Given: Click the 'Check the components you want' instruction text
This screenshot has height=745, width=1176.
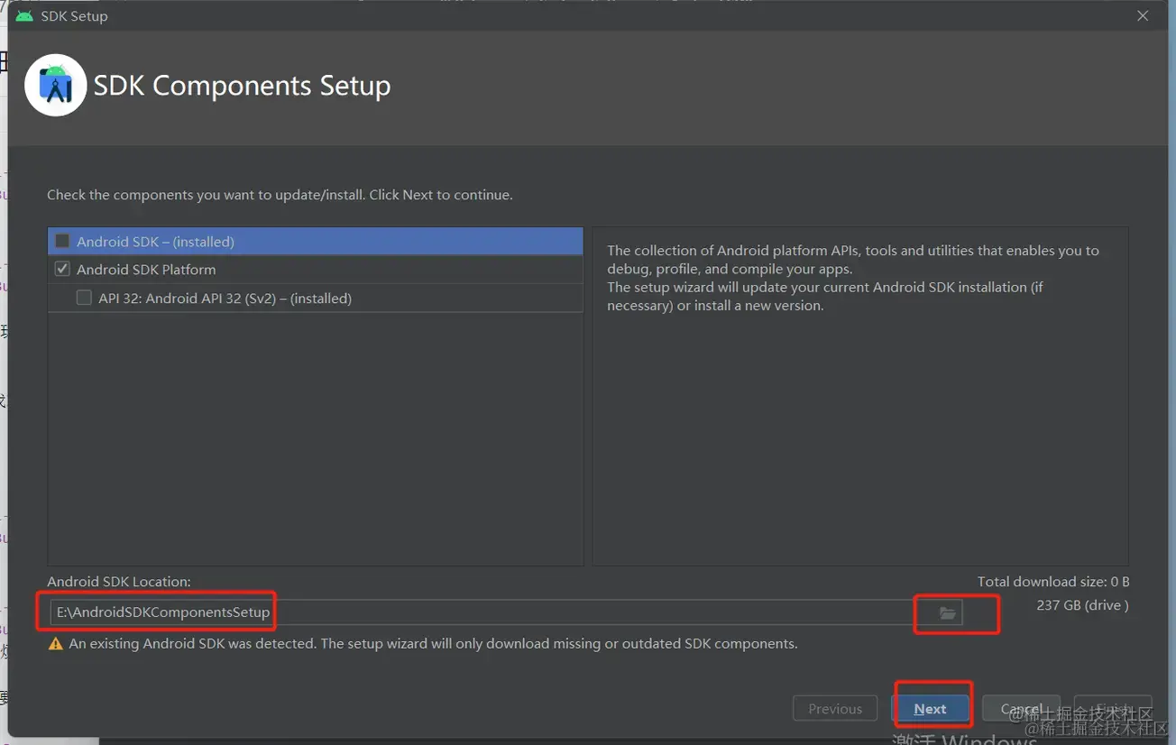Looking at the screenshot, I should click(280, 195).
